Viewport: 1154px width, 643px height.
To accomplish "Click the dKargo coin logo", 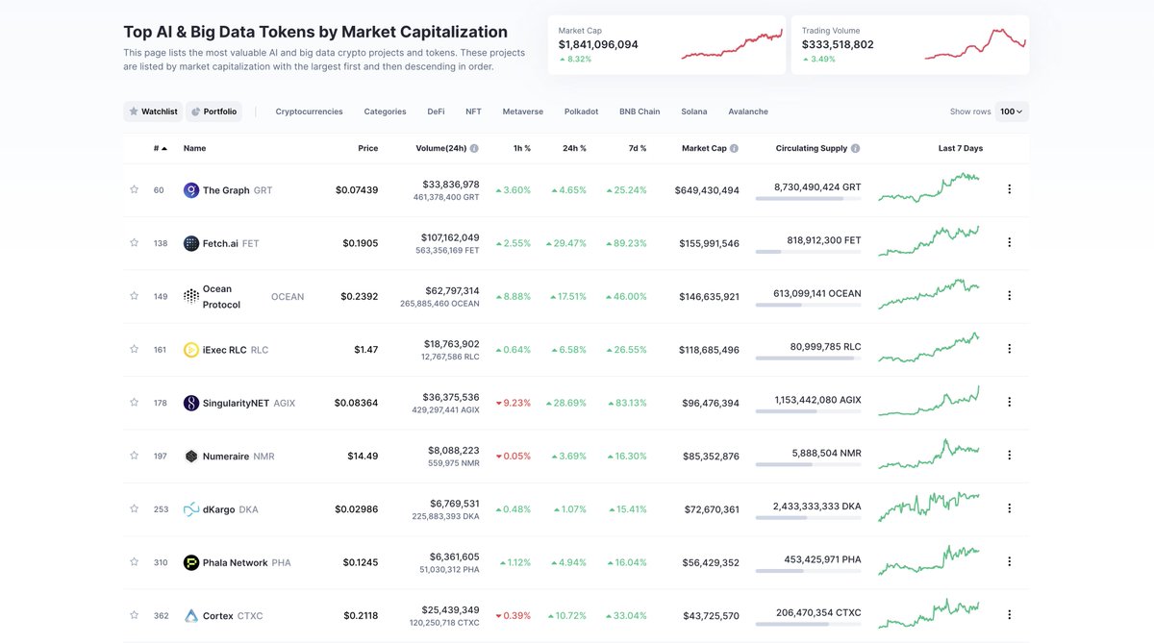I will (191, 508).
